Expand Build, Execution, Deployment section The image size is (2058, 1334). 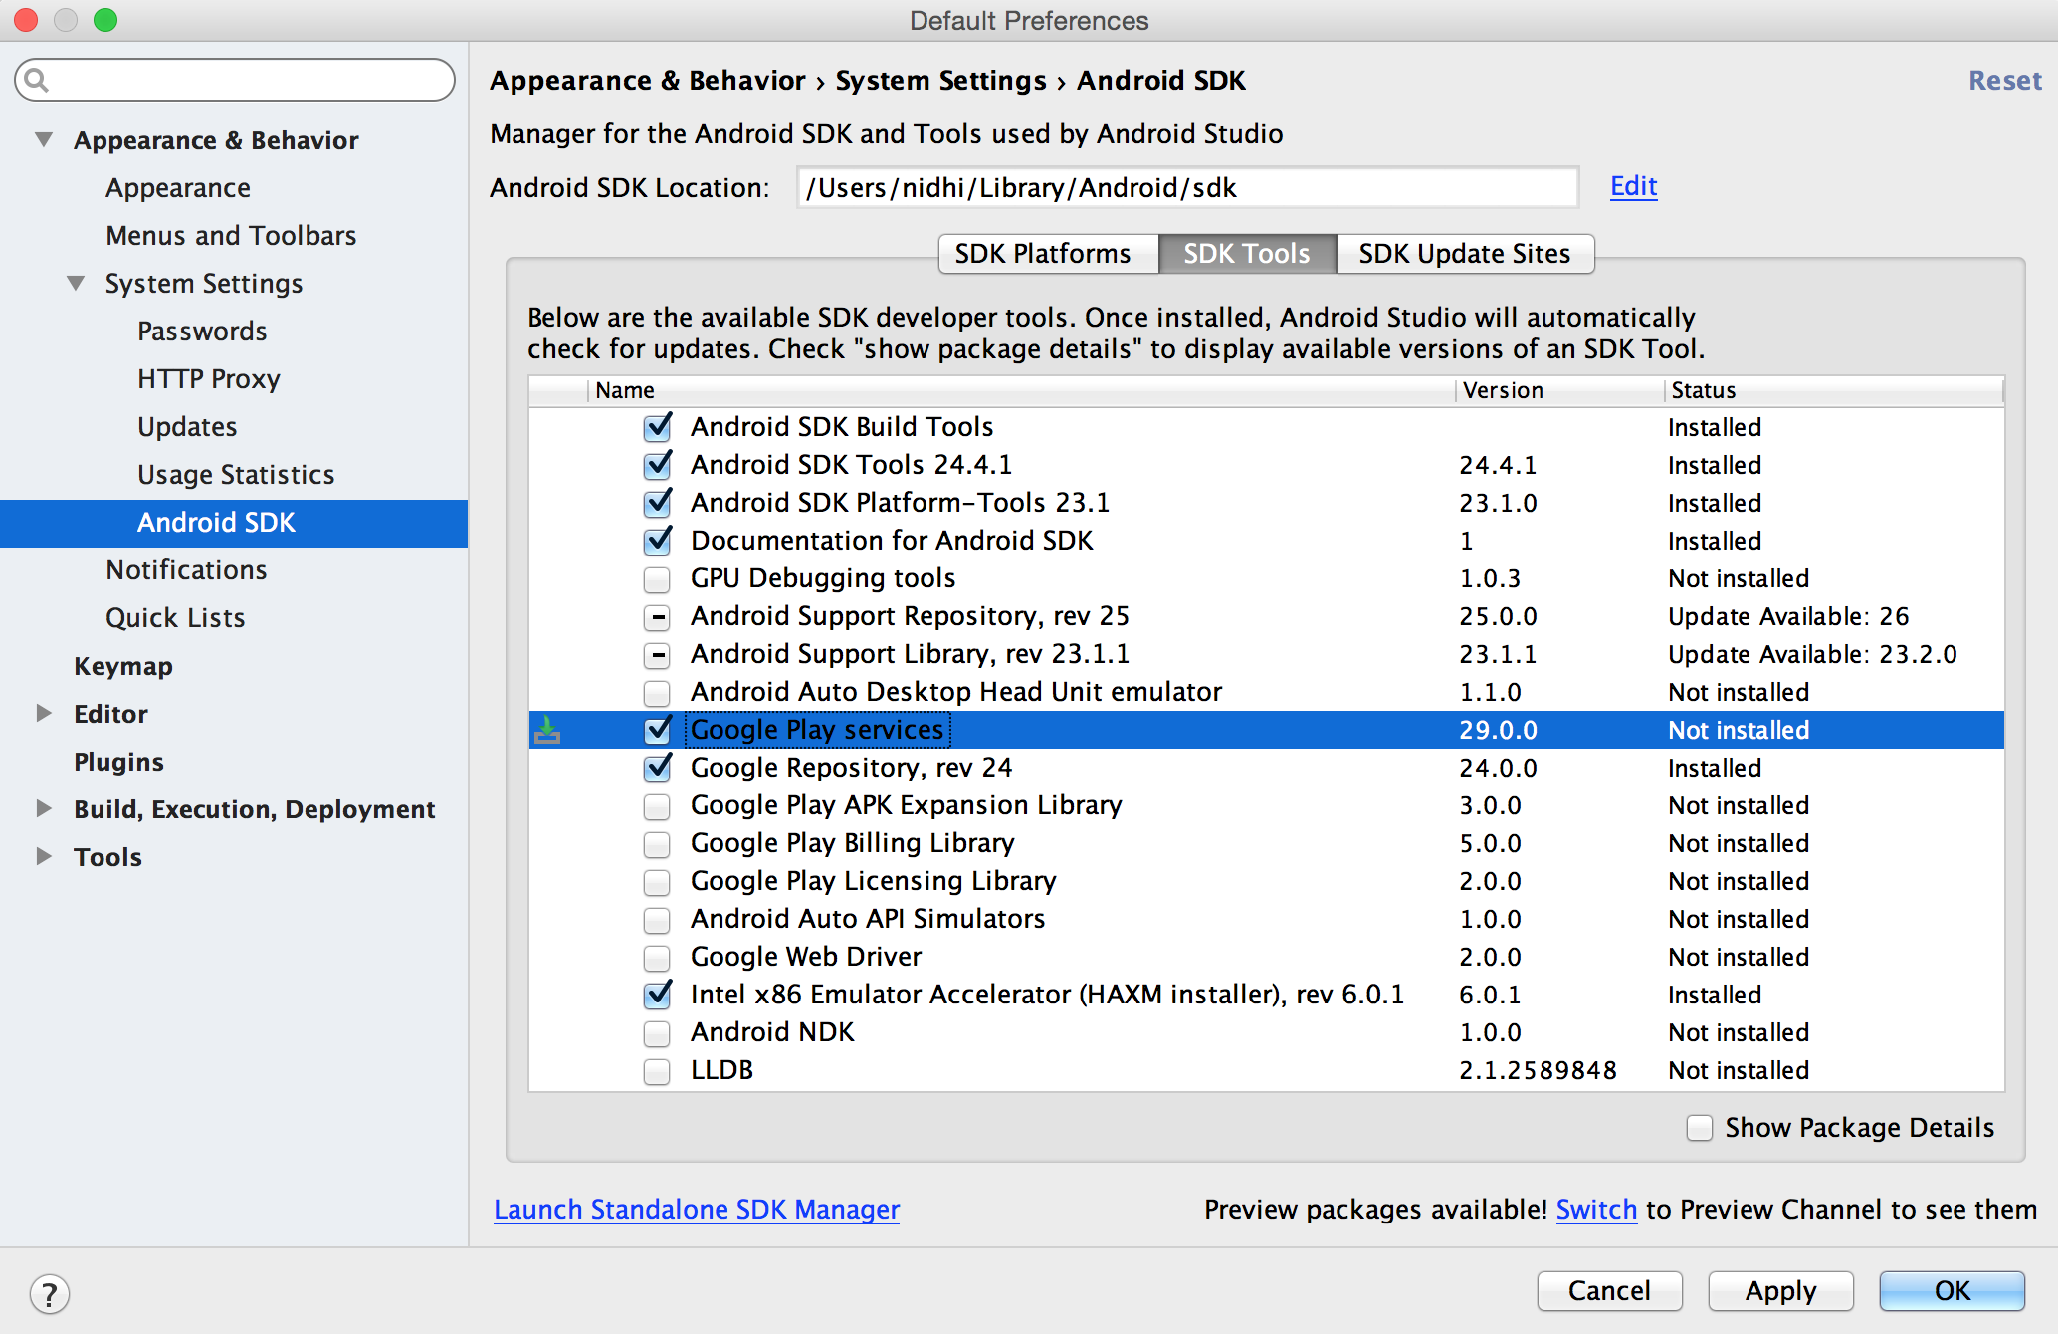44,809
